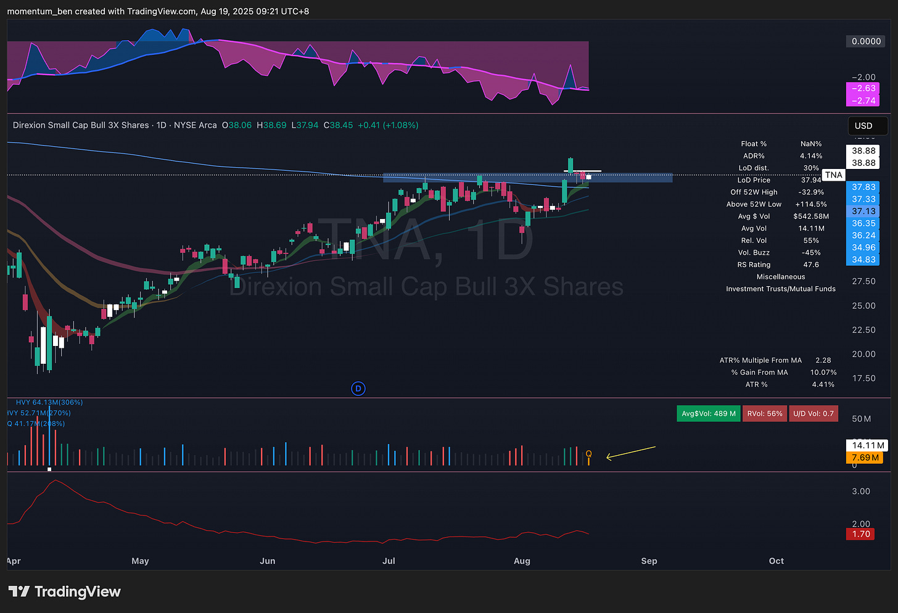Click the Sep label on time axis

tap(649, 561)
